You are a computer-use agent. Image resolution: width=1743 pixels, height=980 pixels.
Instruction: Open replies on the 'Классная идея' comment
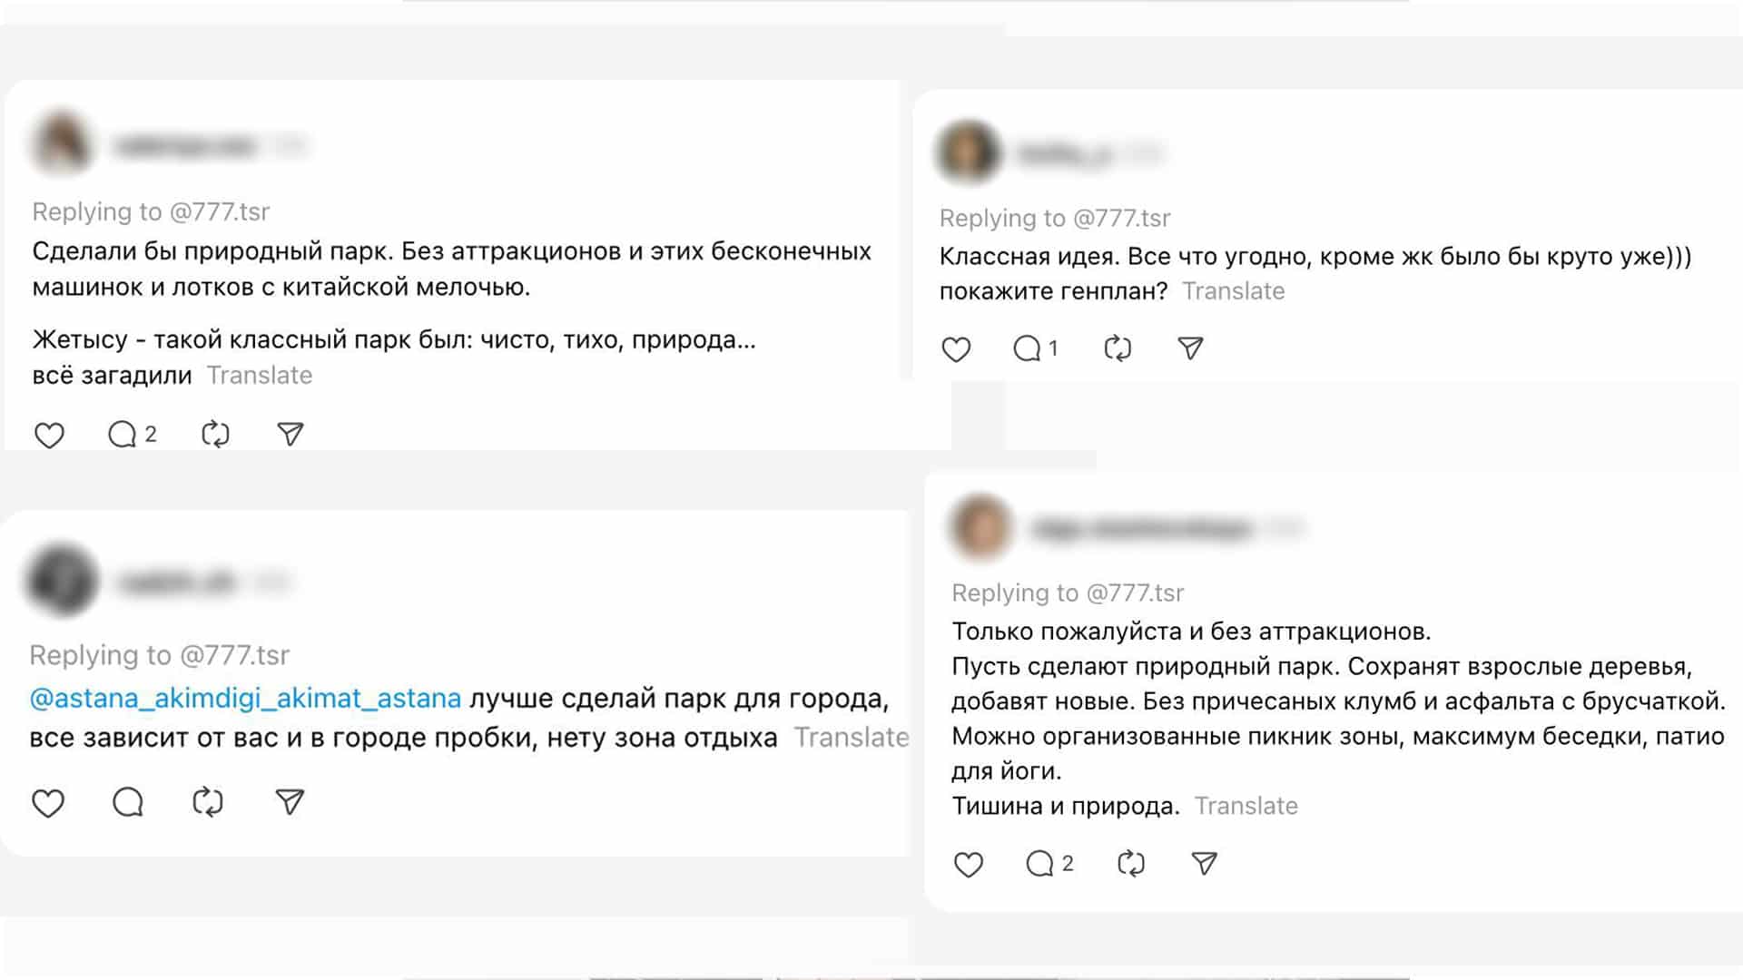1027,348
